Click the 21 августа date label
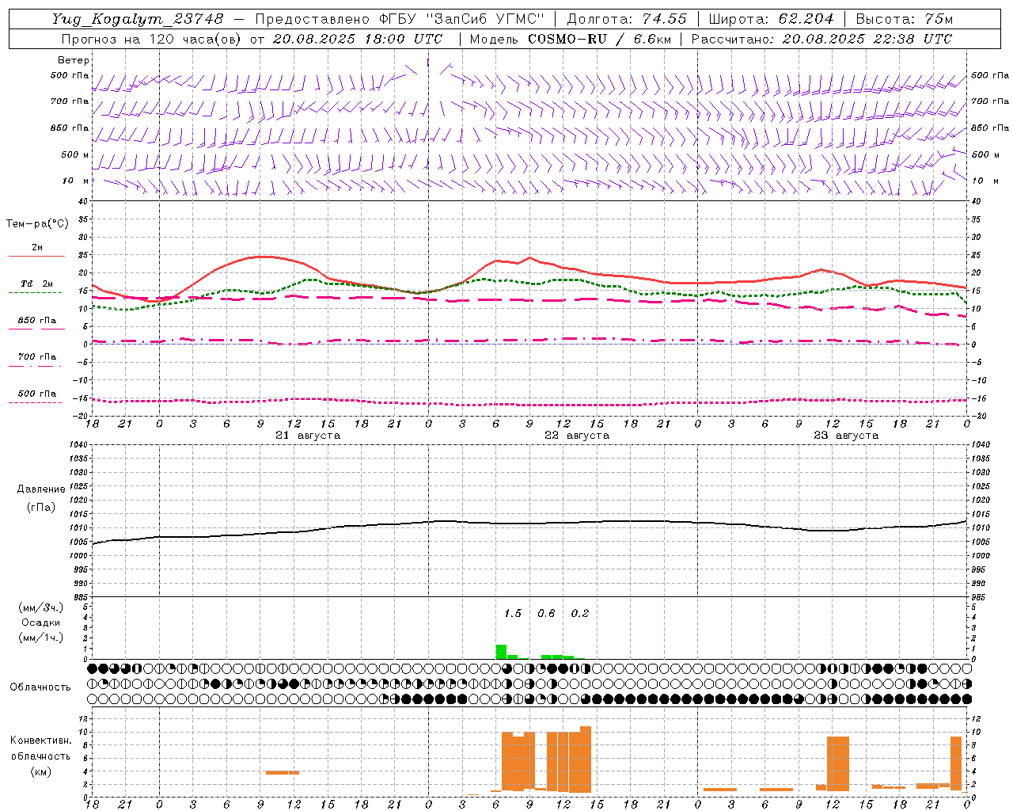The width and height of the screenshot is (1013, 811). coord(308,436)
